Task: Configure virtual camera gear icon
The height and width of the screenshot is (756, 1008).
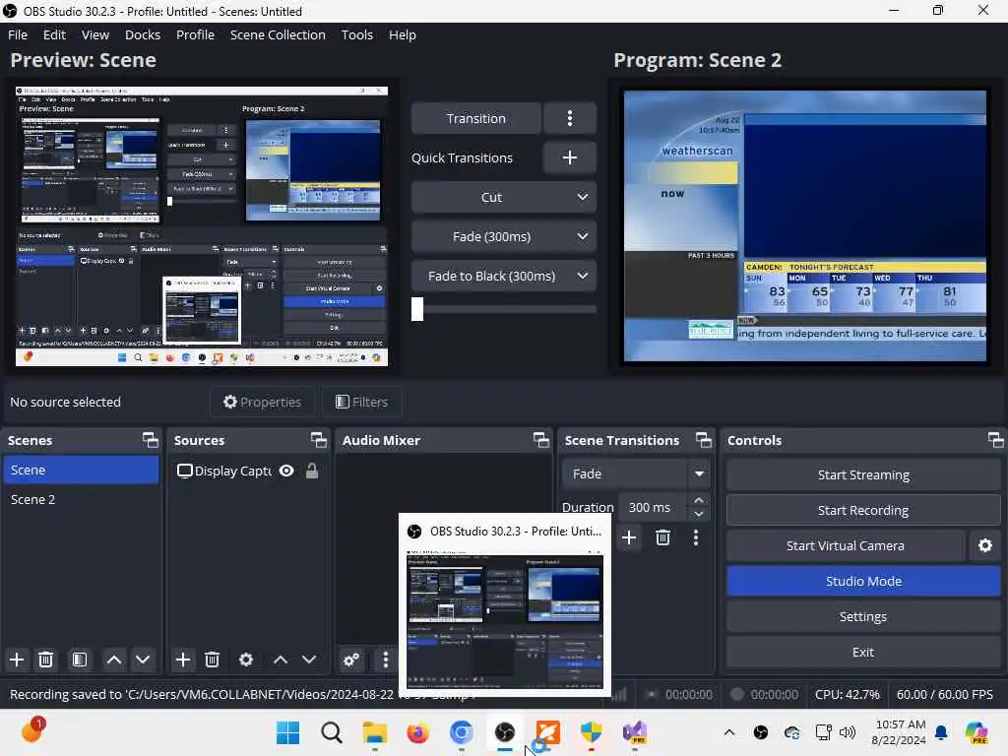Action: click(x=984, y=545)
